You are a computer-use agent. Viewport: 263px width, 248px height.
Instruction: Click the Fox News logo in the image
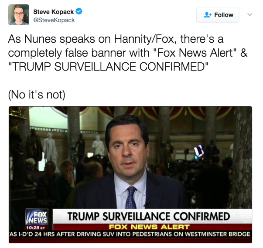pos(37,217)
